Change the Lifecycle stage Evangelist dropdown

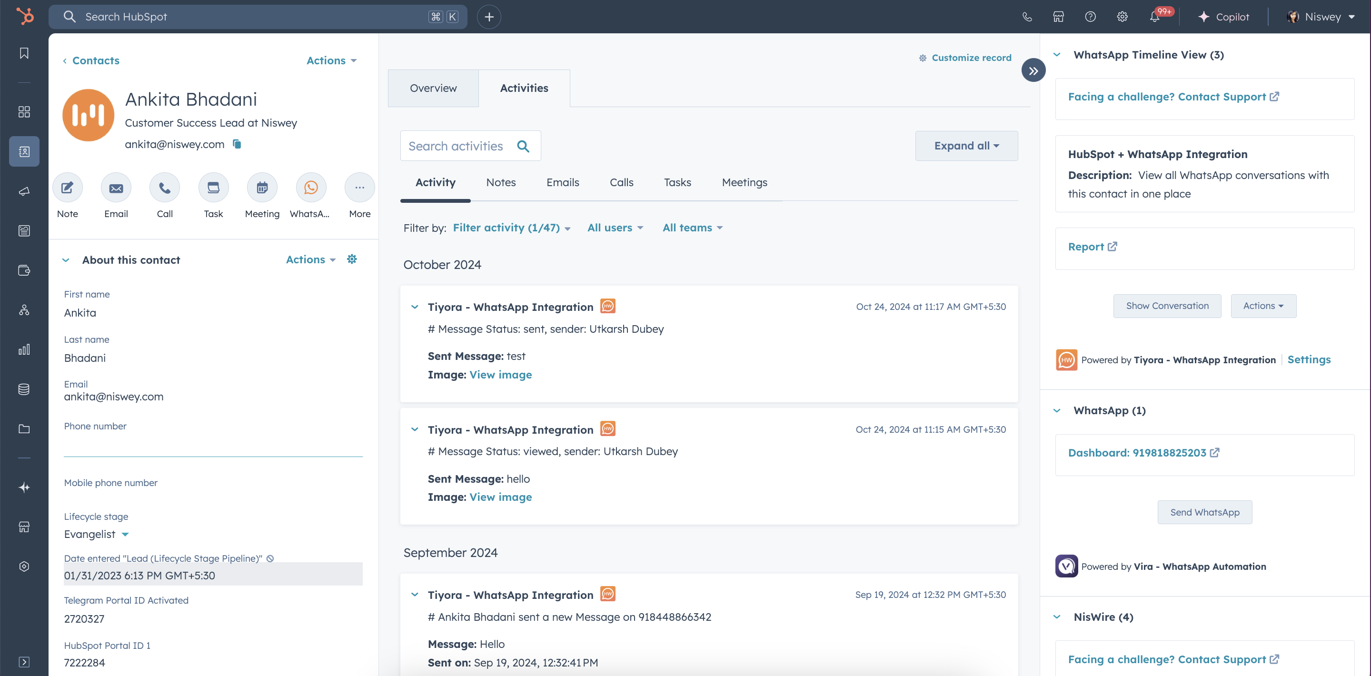click(96, 534)
